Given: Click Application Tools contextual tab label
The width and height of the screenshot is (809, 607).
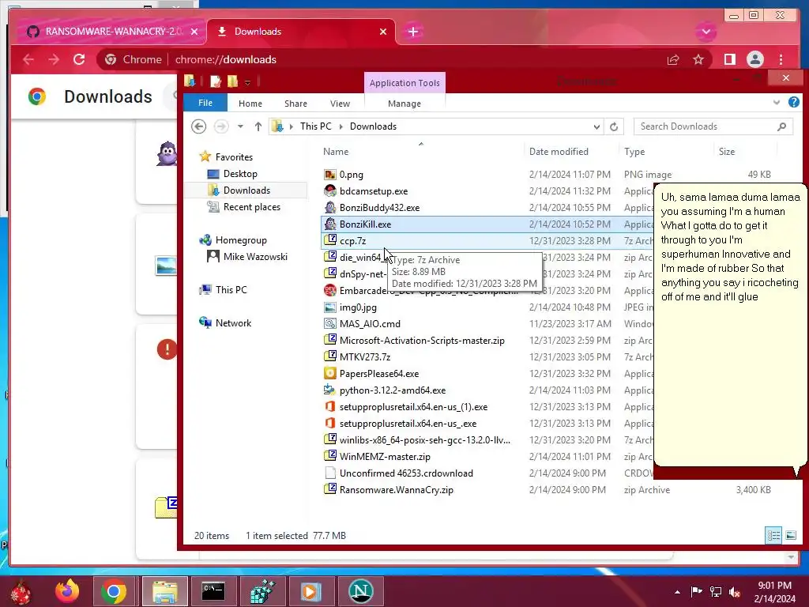Looking at the screenshot, I should click(x=404, y=82).
